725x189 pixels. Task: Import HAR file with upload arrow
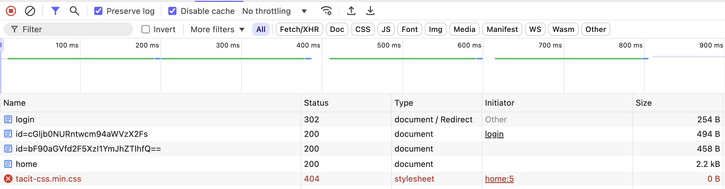(351, 11)
